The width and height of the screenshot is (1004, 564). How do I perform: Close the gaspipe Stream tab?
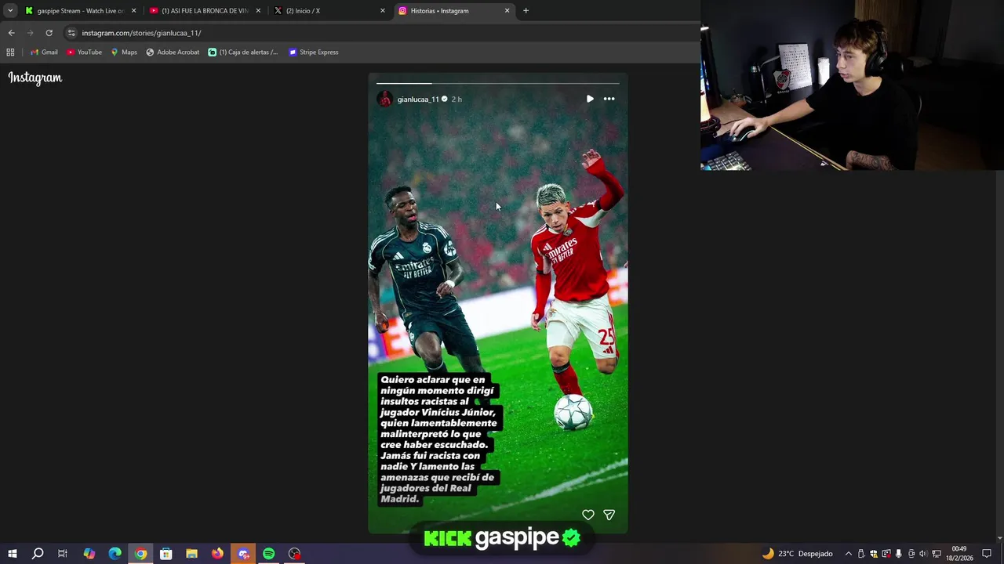[134, 11]
